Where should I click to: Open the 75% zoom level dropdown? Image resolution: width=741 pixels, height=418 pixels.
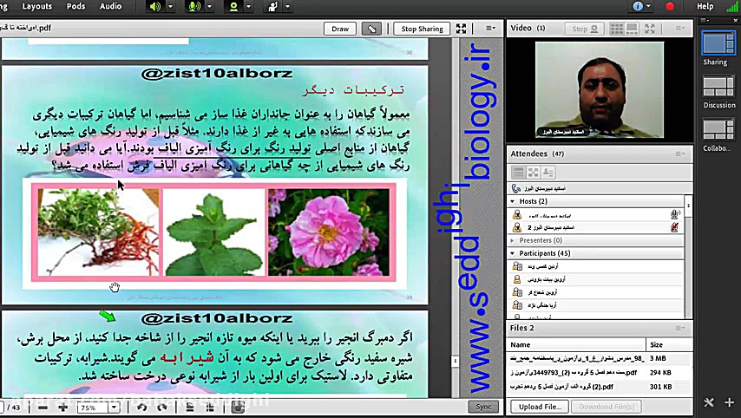click(x=114, y=408)
